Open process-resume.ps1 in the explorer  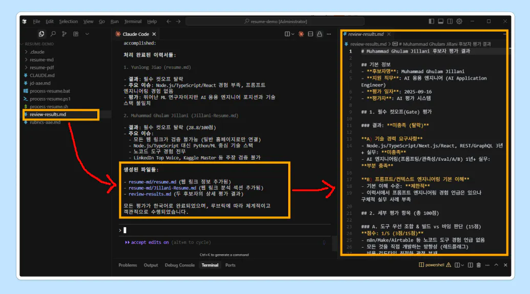click(50, 99)
